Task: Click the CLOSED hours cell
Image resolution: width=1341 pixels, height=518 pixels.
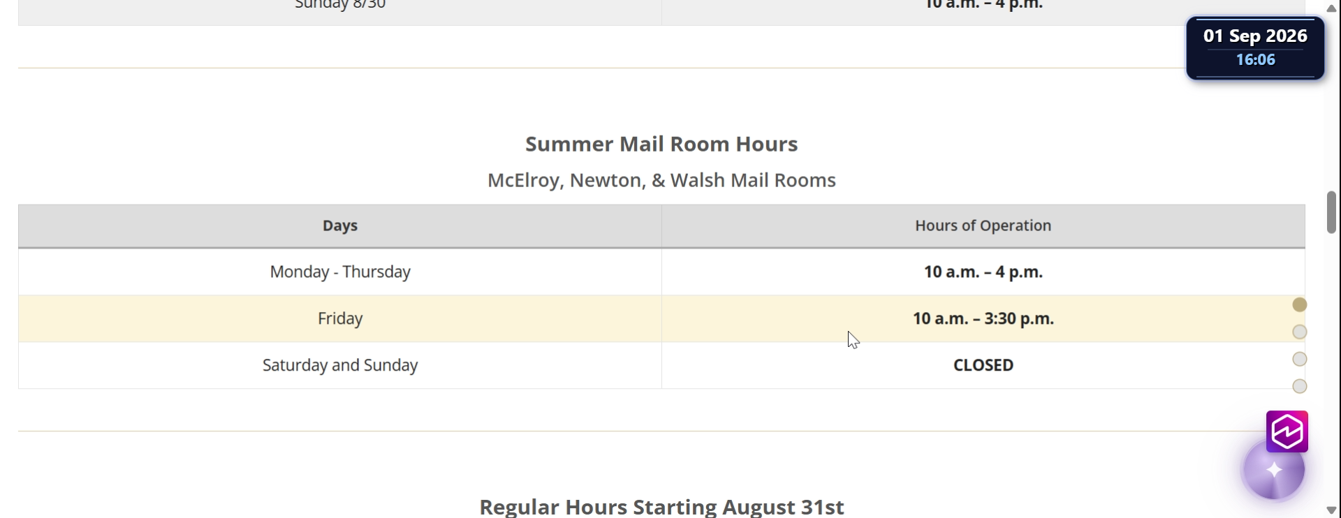Action: pos(983,365)
